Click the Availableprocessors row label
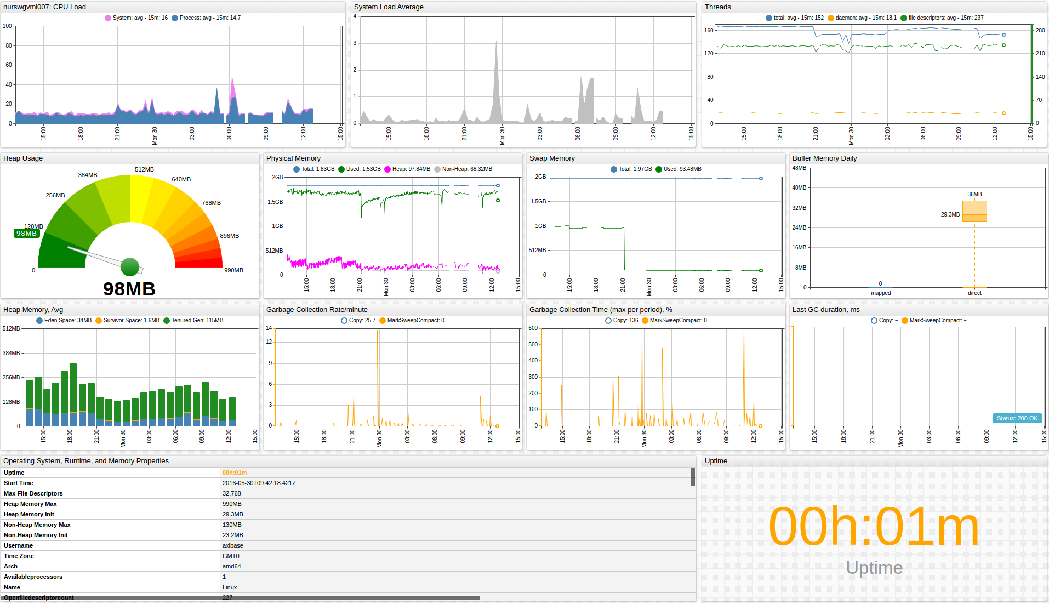The height and width of the screenshot is (603, 1049). coord(33,577)
